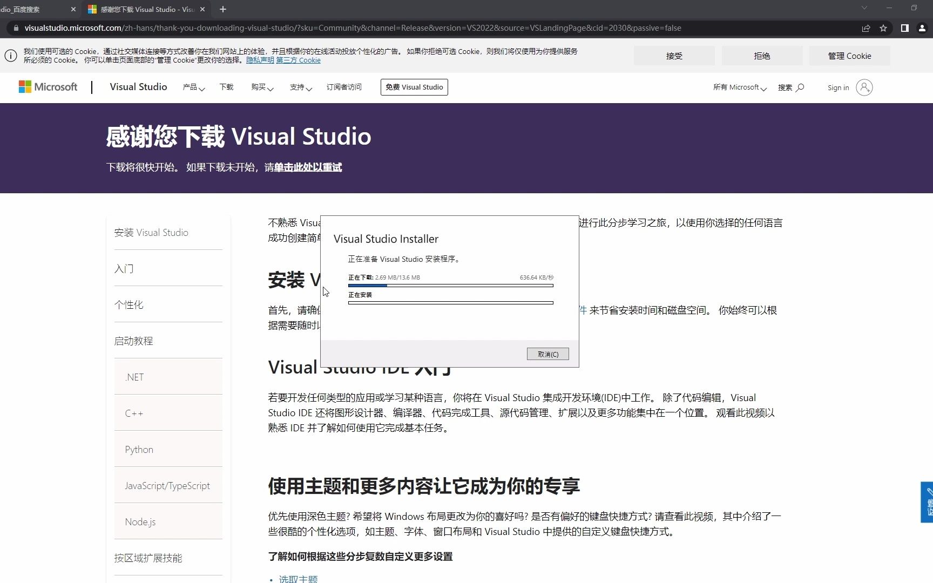The height and width of the screenshot is (583, 933).
Task: Click the 搜索 search label
Action: (x=785, y=87)
